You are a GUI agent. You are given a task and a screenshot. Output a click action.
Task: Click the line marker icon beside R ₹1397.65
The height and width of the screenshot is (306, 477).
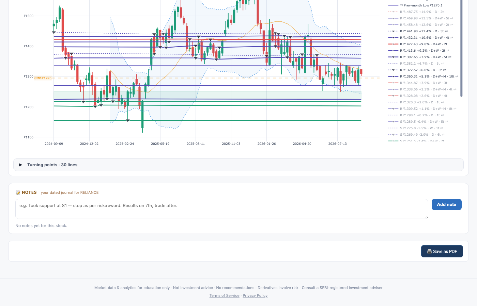coord(393,57)
